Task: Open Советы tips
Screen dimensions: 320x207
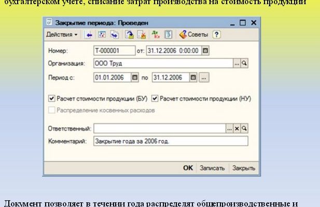Action: click(193, 35)
